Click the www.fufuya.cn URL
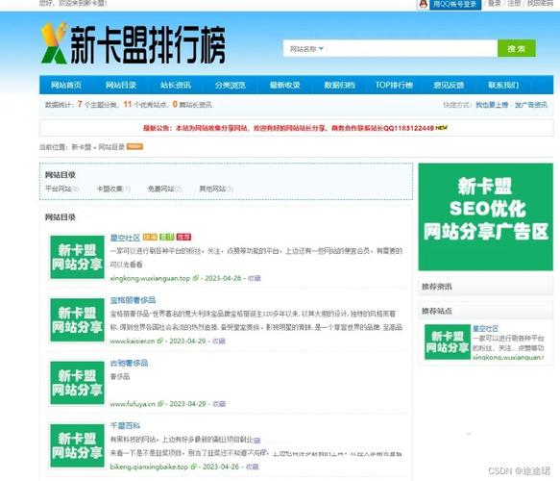 133,404
